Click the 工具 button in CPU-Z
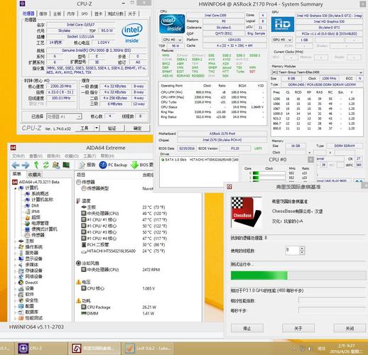368x355 pixels. (x=85, y=128)
